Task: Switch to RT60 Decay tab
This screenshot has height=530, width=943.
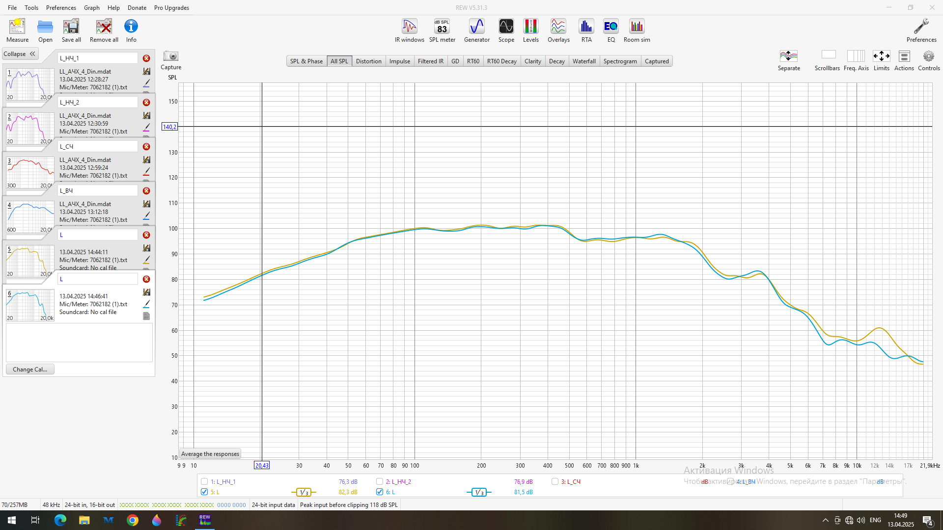Action: [x=501, y=61]
